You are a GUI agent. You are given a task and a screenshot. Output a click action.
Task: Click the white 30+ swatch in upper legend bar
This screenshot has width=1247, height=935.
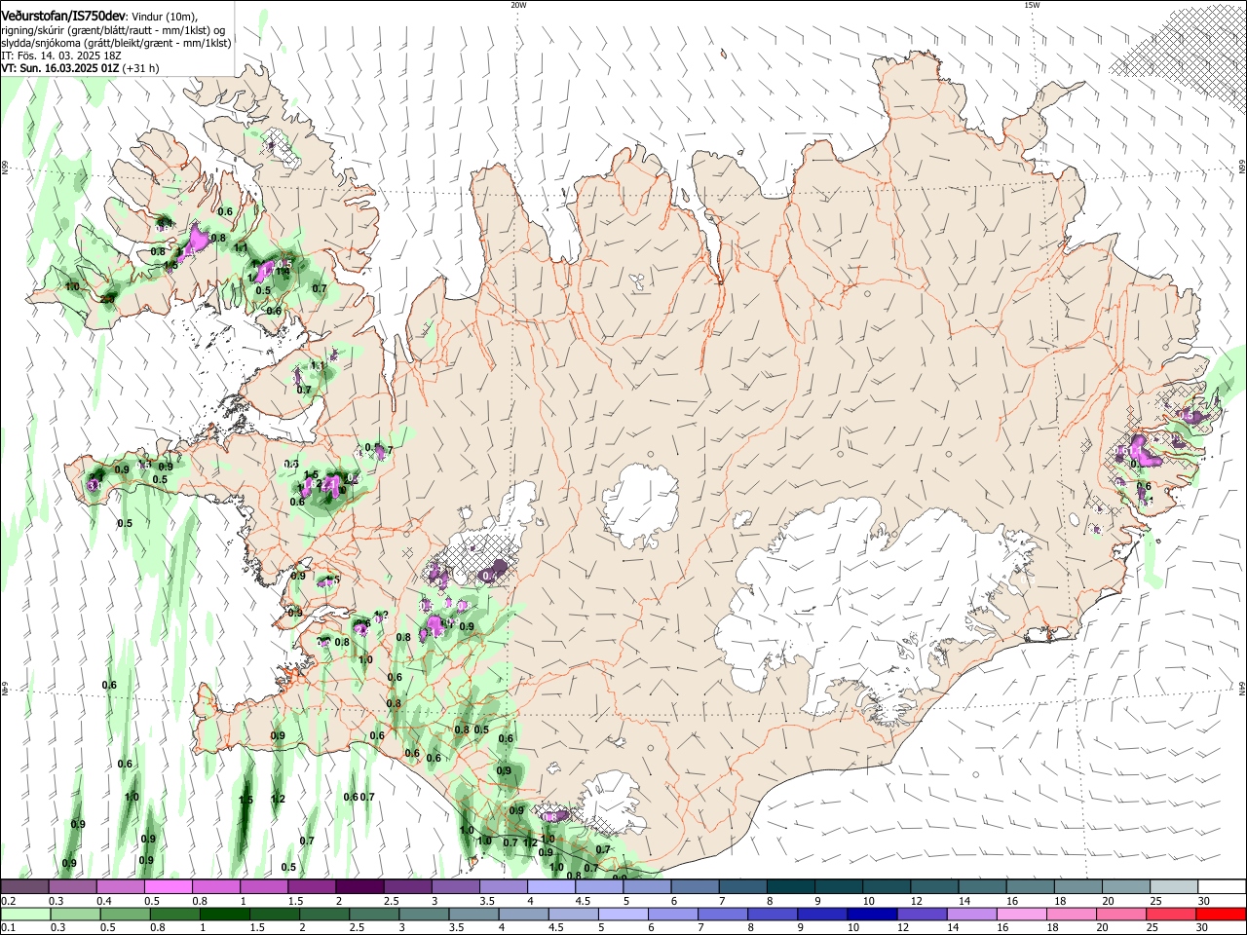tap(1222, 887)
